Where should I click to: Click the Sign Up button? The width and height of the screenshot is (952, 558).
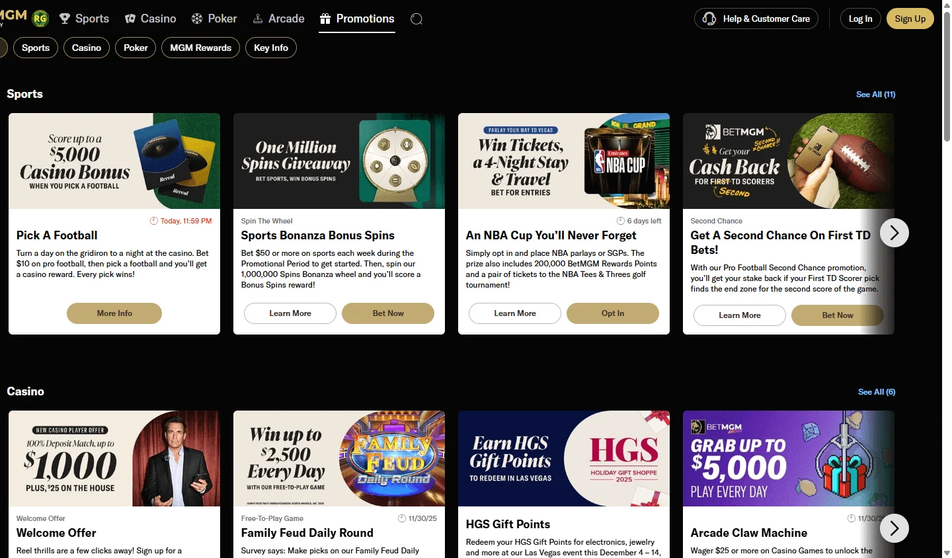[910, 19]
